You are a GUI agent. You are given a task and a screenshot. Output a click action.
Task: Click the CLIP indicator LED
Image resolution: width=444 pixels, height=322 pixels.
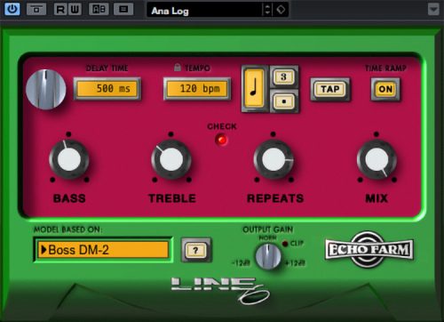tap(285, 244)
